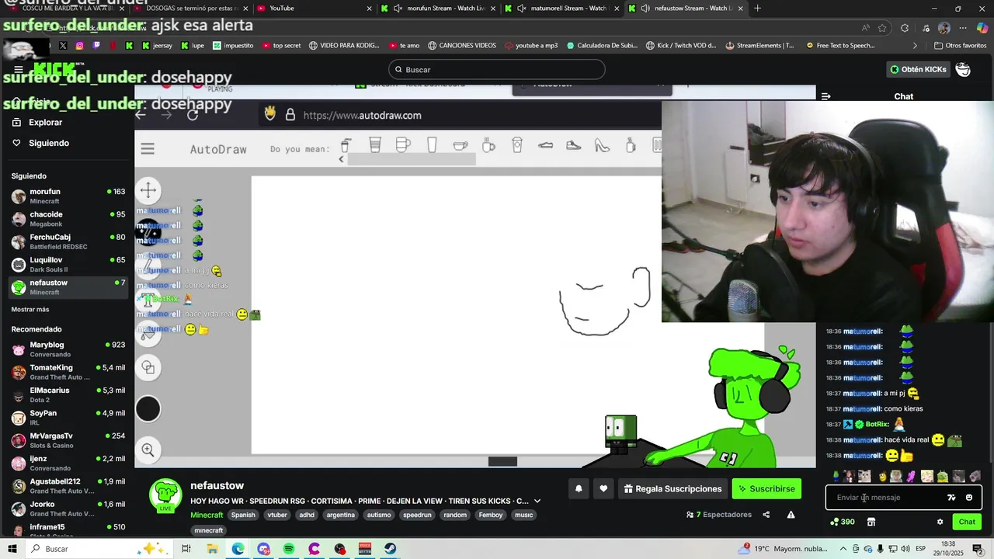994x559 pixels.
Task: Open Edge favorites star in address bar
Action: click(882, 28)
